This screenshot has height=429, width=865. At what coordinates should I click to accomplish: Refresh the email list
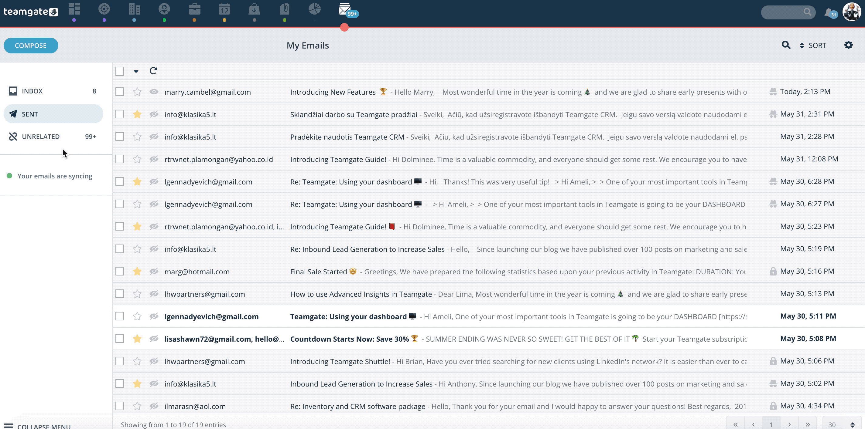coord(153,71)
